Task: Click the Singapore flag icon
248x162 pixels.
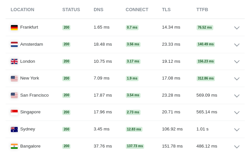Action: 14,112
